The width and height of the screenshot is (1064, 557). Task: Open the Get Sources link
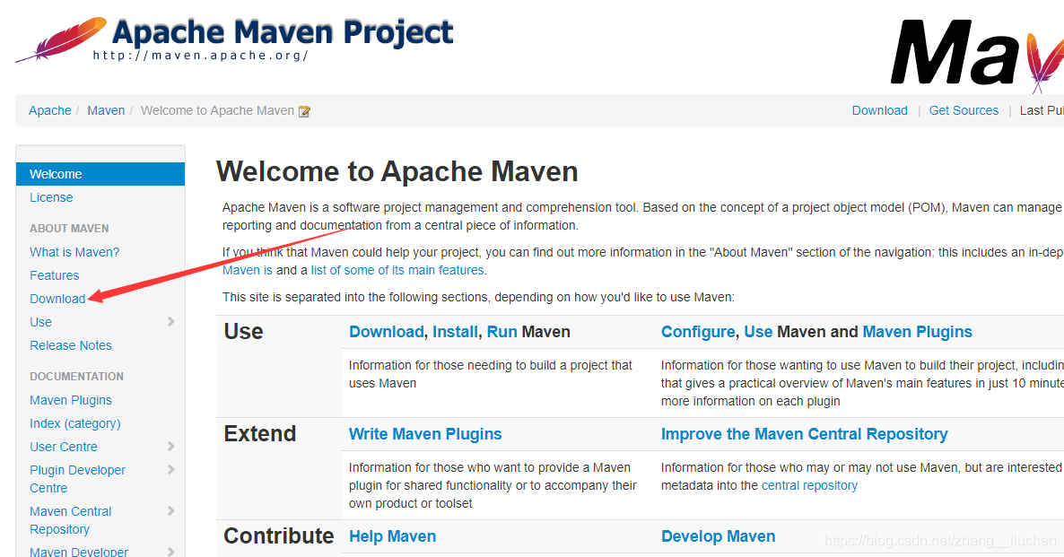(x=964, y=110)
